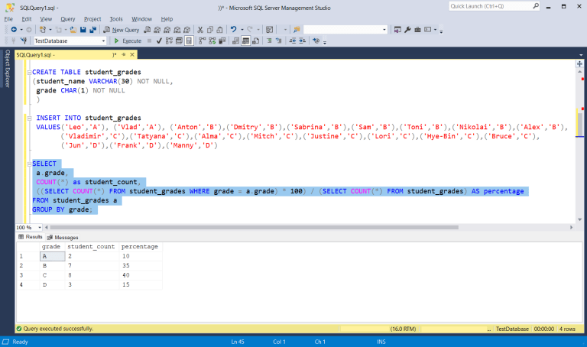
Task: Click the Parse checkmark icon
Action: tap(159, 41)
